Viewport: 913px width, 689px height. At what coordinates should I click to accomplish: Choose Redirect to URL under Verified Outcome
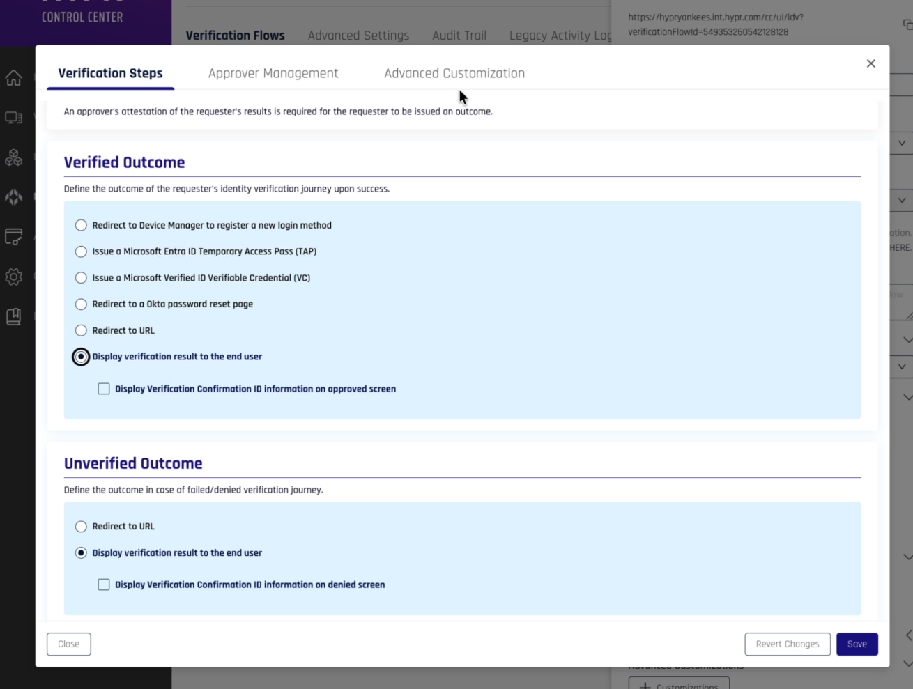point(81,330)
